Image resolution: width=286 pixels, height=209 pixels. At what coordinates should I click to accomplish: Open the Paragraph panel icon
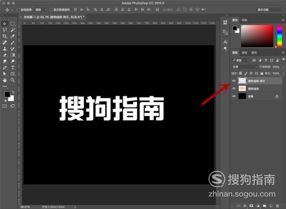tap(225, 49)
